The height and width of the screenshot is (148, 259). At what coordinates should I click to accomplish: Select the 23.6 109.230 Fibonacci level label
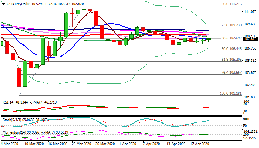(232, 25)
